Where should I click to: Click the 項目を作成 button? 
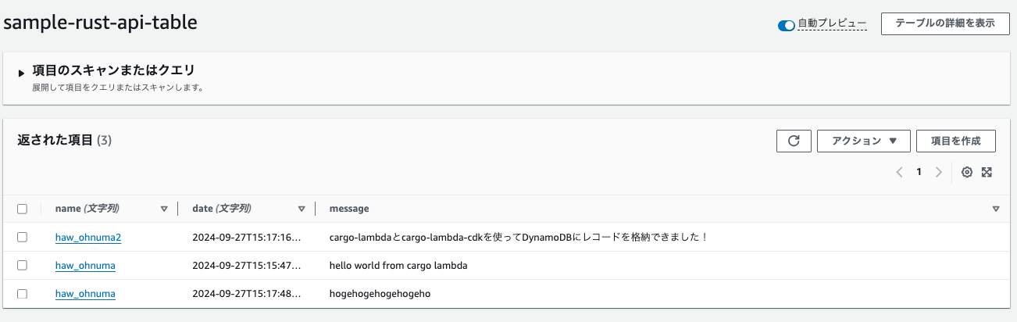[955, 141]
